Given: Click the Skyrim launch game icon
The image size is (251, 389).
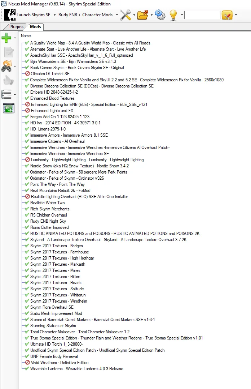Looking at the screenshot, I should click(x=10, y=15).
